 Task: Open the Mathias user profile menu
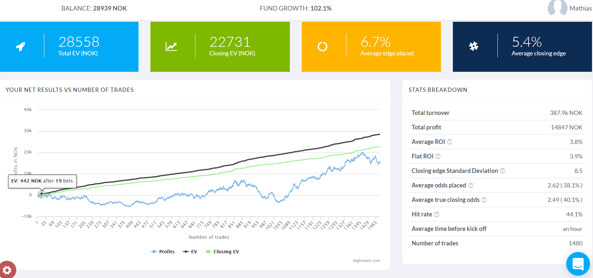[580, 9]
